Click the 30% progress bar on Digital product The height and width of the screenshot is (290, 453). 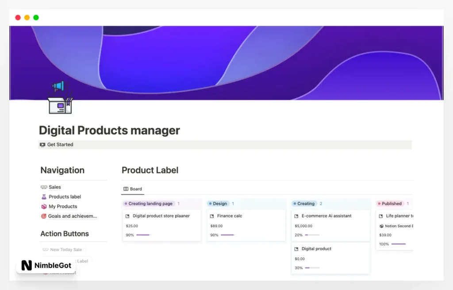(312, 268)
